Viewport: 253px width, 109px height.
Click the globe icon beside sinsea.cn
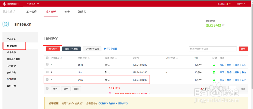pos(6,24)
